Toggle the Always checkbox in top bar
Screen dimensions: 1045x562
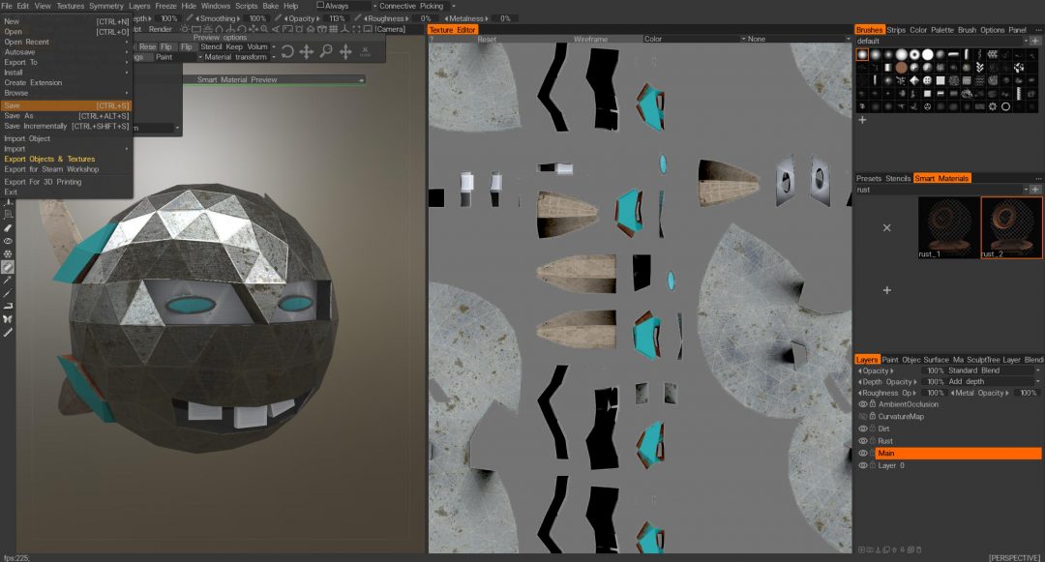[320, 5]
